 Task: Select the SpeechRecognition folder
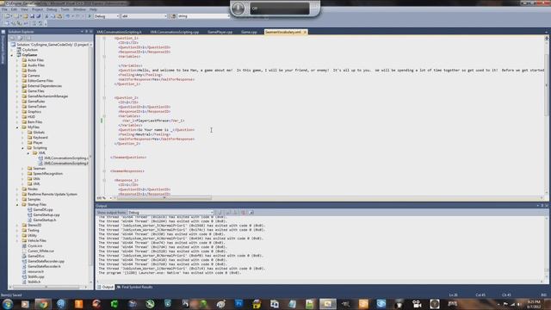pos(48,174)
